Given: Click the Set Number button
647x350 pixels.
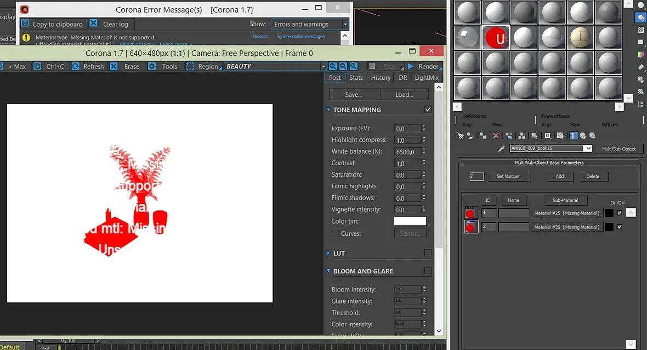Looking at the screenshot, I should click(x=508, y=176).
